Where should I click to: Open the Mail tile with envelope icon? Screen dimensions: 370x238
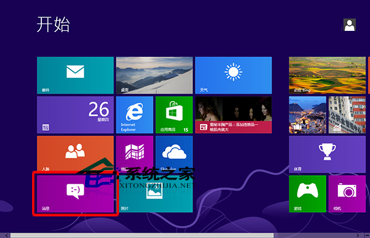click(75, 75)
